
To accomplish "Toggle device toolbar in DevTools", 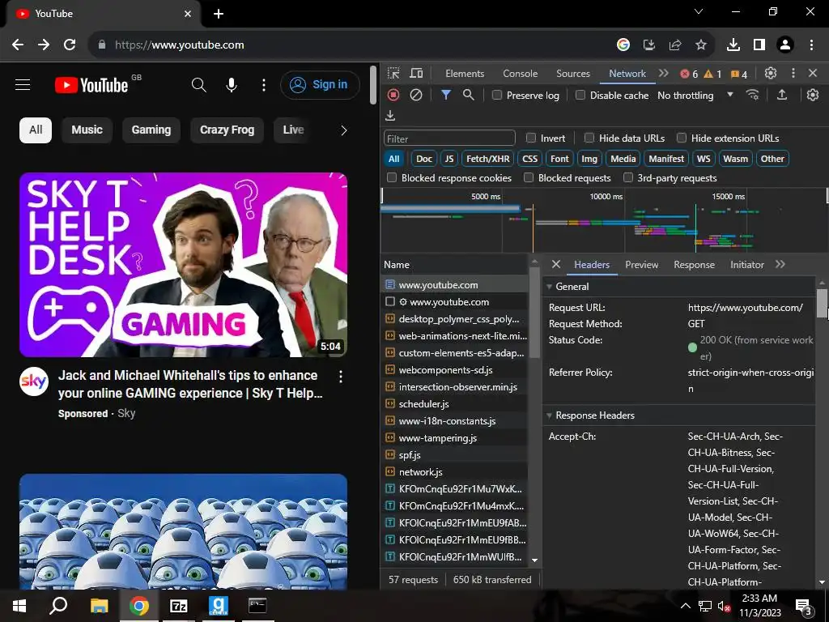I will pyautogui.click(x=417, y=73).
